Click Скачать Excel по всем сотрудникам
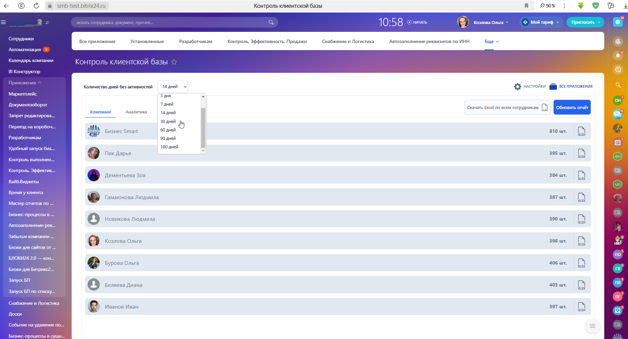Viewport: 628px width, 339px height. coord(507,107)
